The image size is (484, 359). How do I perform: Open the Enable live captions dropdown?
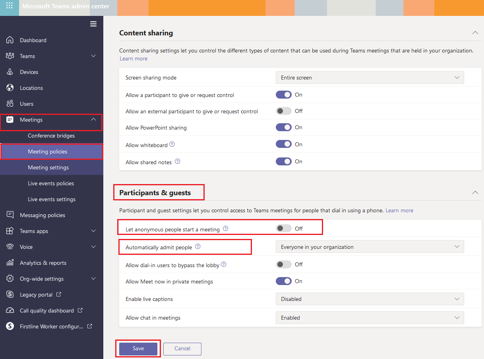tap(370, 299)
